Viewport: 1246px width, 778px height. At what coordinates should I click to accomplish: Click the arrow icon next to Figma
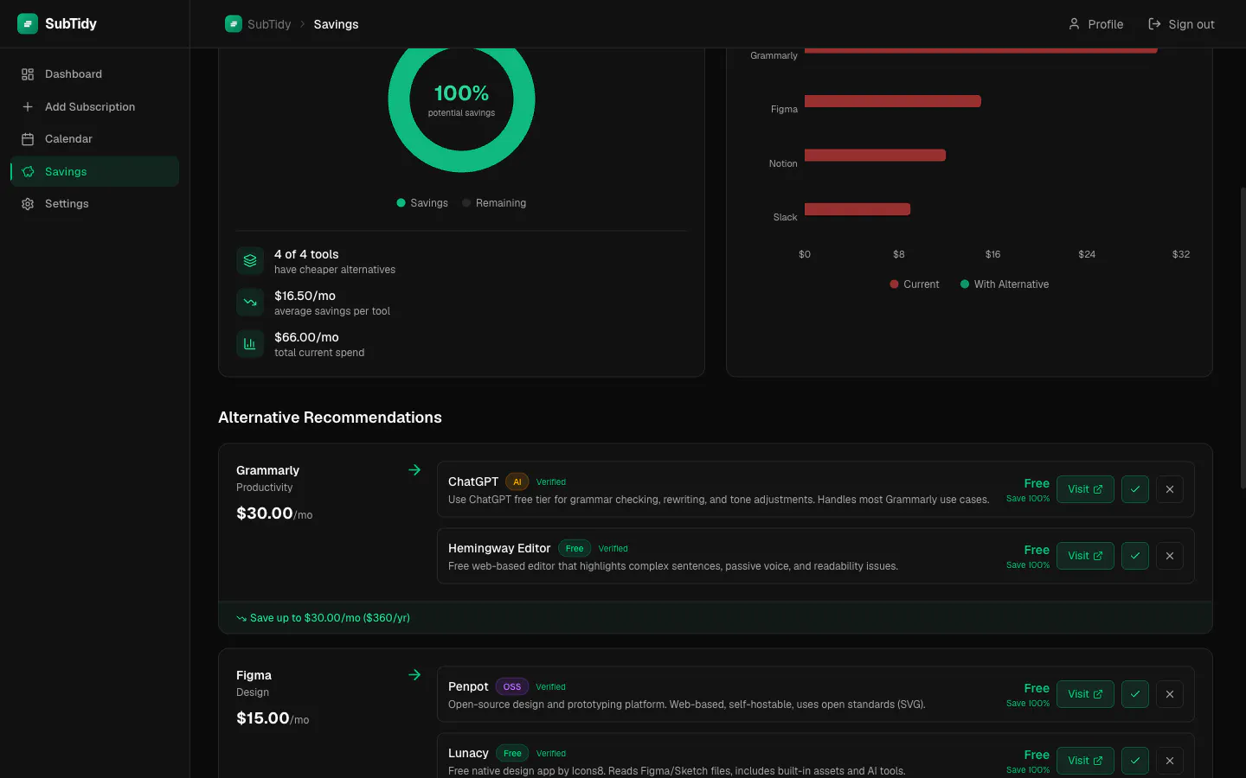[x=414, y=675]
